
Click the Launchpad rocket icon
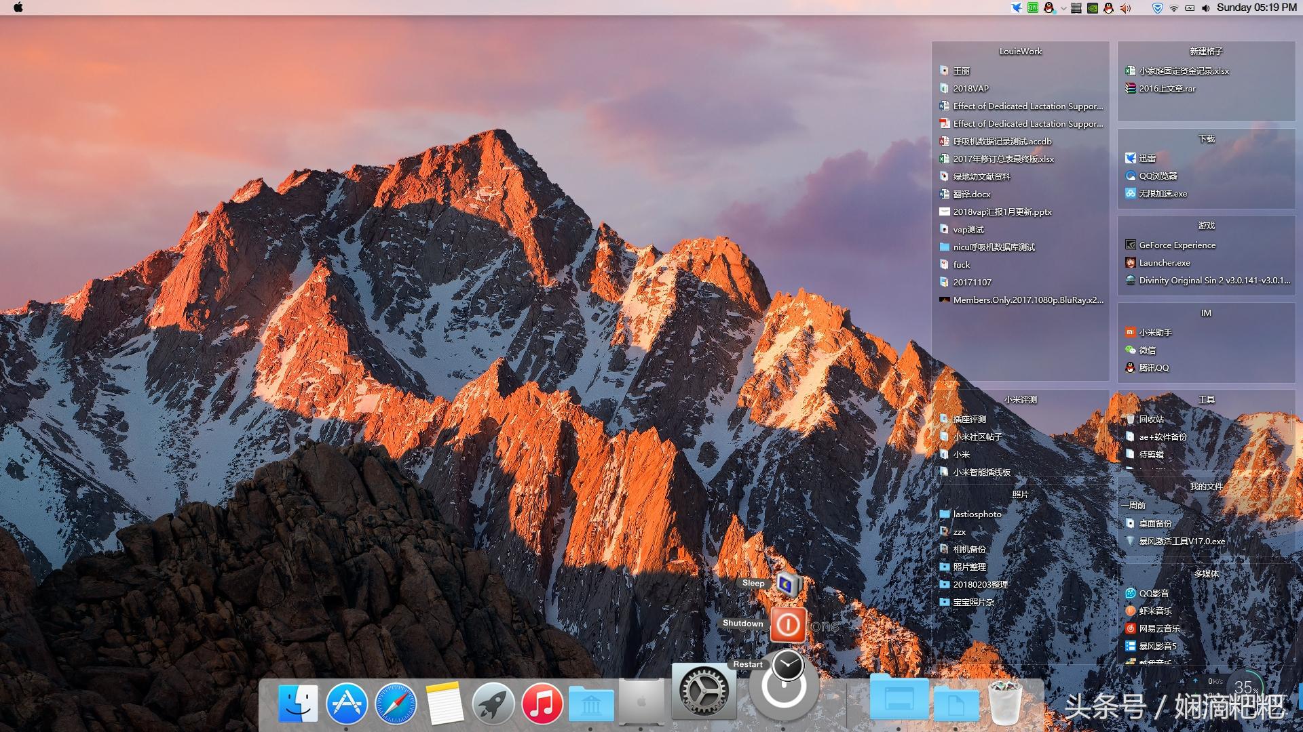coord(493,703)
